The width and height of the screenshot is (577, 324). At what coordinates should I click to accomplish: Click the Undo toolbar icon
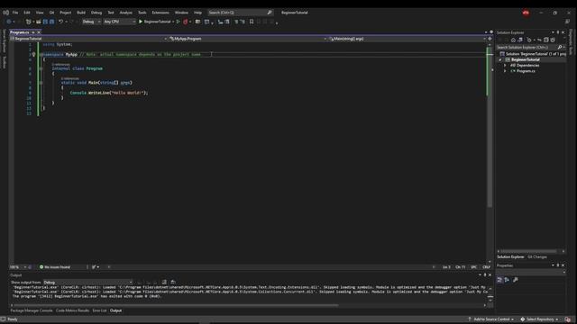coord(61,22)
